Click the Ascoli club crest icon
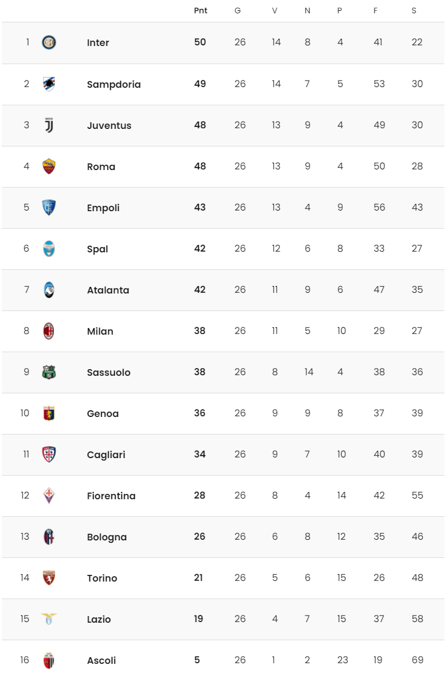Viewport: 445px width, 682px height. pyautogui.click(x=49, y=660)
